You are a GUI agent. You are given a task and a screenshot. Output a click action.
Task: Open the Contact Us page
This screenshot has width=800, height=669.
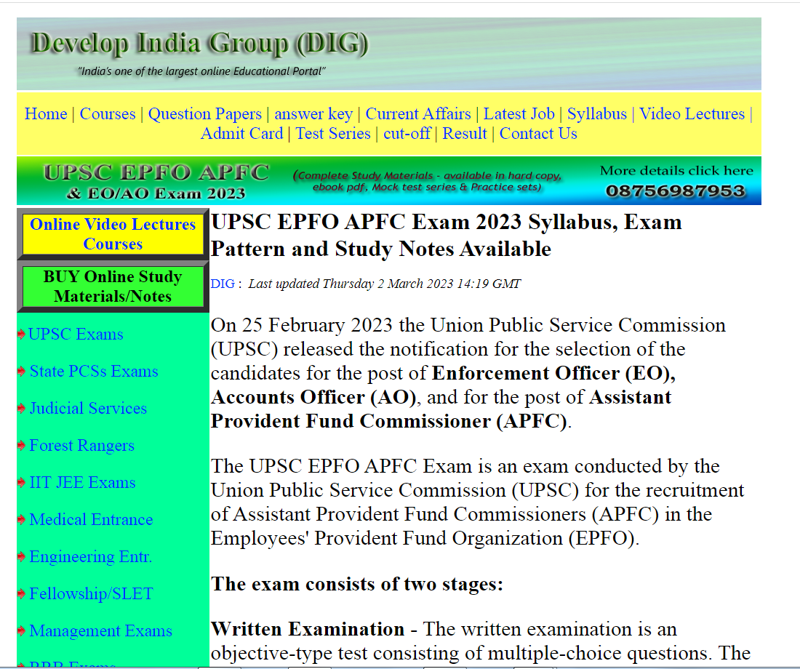click(538, 134)
